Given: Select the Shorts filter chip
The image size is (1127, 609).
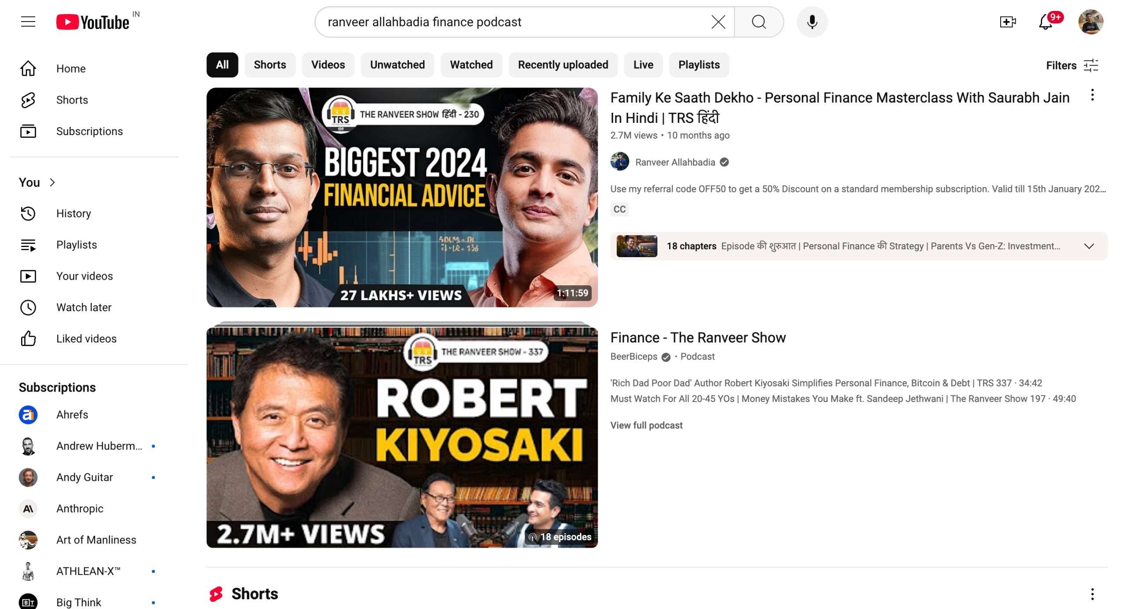Looking at the screenshot, I should (x=270, y=65).
